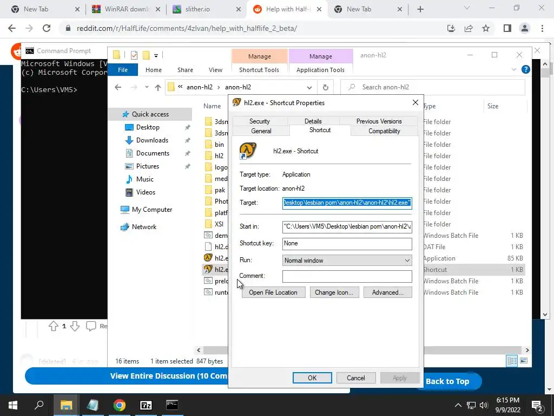Expand address bar history dropdown
554x416 pixels.
[x=309, y=87]
